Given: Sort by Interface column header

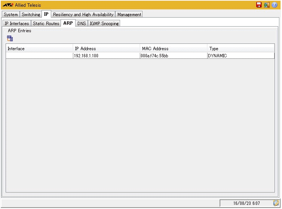Looking at the screenshot, I should coord(39,48).
